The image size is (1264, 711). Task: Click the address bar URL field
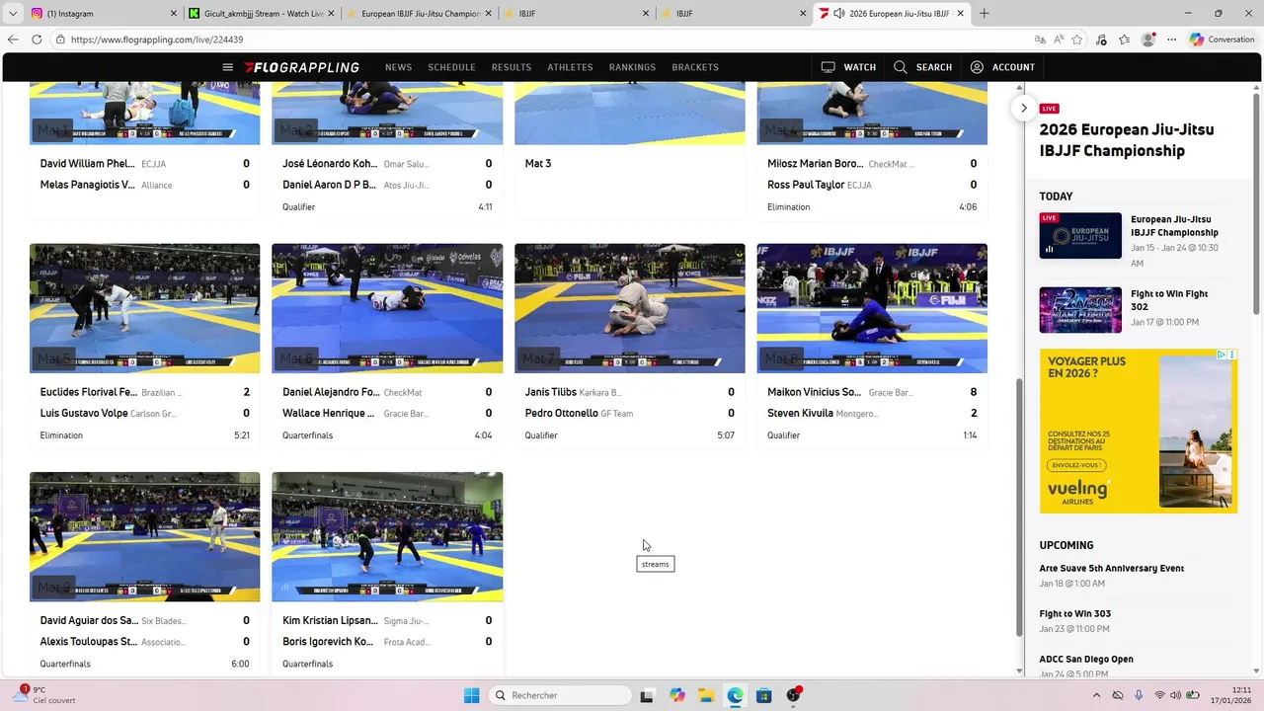point(543,39)
